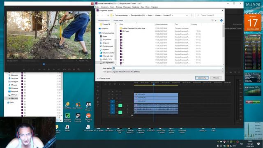Open the monitor button editor plus icon
This screenshot has width=263, height=148.
pyautogui.click(x=89, y=69)
